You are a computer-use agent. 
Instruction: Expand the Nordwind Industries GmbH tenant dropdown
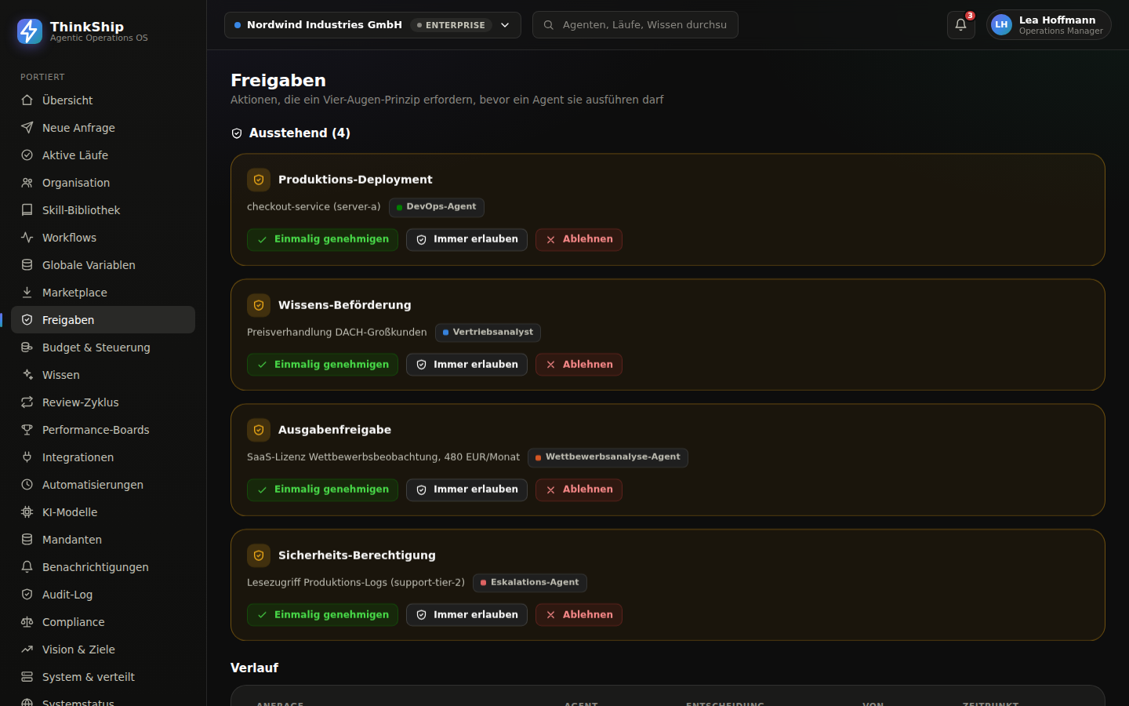(x=372, y=25)
